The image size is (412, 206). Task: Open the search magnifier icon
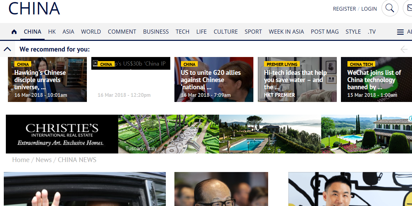[x=390, y=8]
